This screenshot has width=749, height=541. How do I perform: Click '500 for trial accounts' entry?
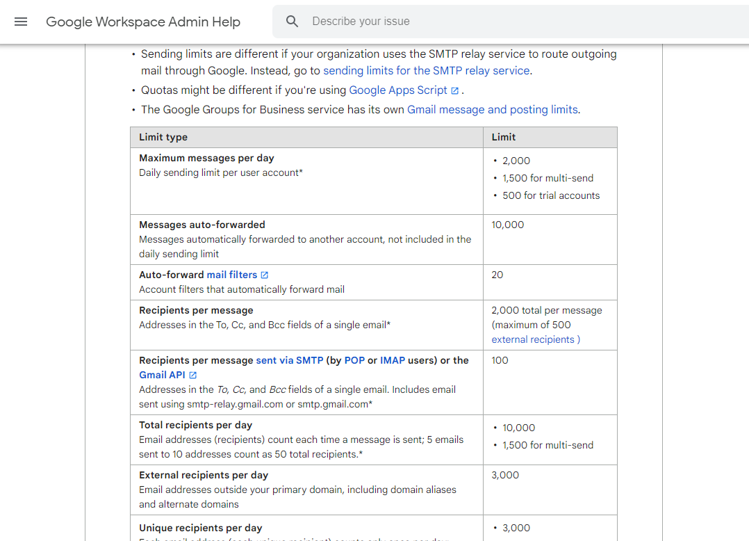[551, 195]
